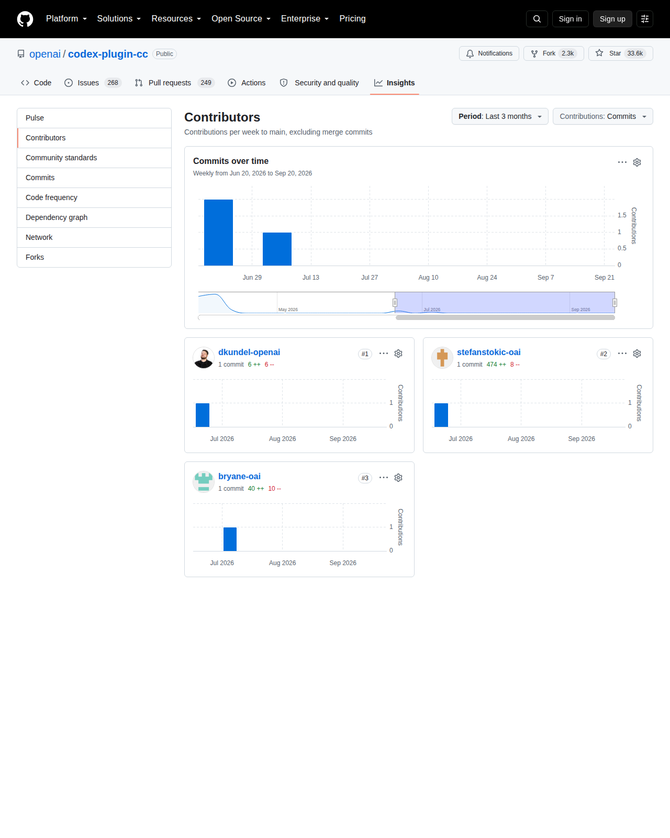Open three-dot menu on stefanstokic-oai card
The width and height of the screenshot is (670, 838).
pos(622,354)
